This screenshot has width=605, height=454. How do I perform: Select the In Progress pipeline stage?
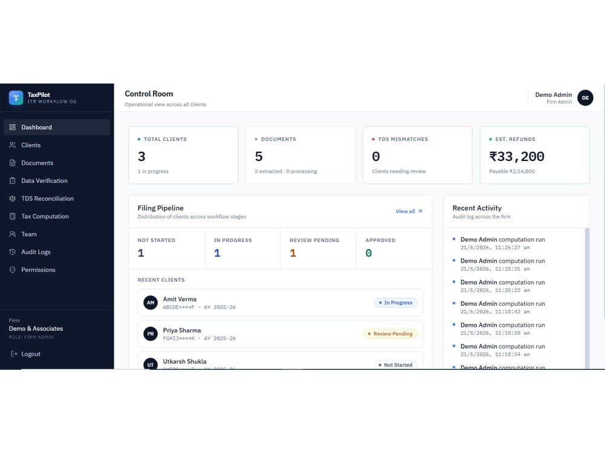click(243, 248)
